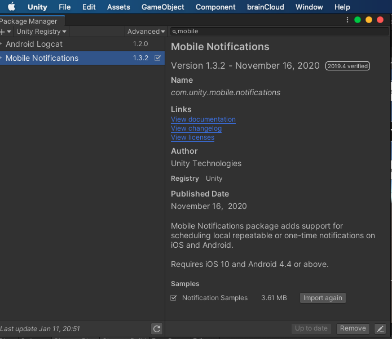The width and height of the screenshot is (392, 339).
Task: Open the View licenses link
Action: coord(192,137)
